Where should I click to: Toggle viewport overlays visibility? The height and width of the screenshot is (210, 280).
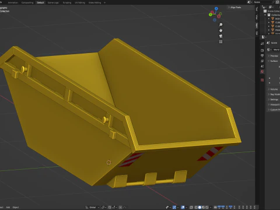pos(183,207)
